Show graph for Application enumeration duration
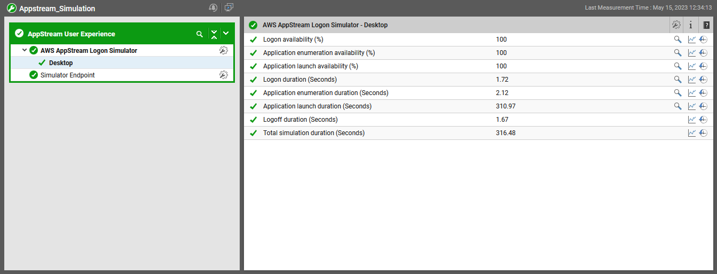Image resolution: width=717 pixels, height=274 pixels. pyautogui.click(x=692, y=92)
